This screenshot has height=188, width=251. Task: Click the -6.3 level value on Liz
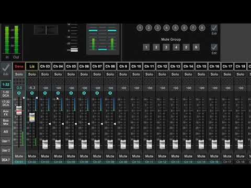point(32,88)
